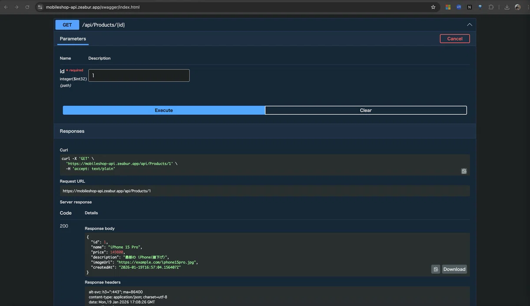Click the address bar URL

[93, 7]
